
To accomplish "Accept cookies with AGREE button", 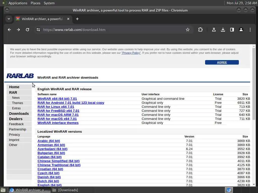I will click(222, 62).
